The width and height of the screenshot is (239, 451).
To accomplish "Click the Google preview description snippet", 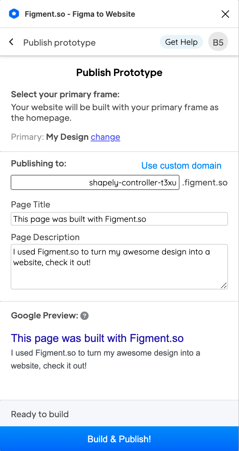I will [105, 359].
